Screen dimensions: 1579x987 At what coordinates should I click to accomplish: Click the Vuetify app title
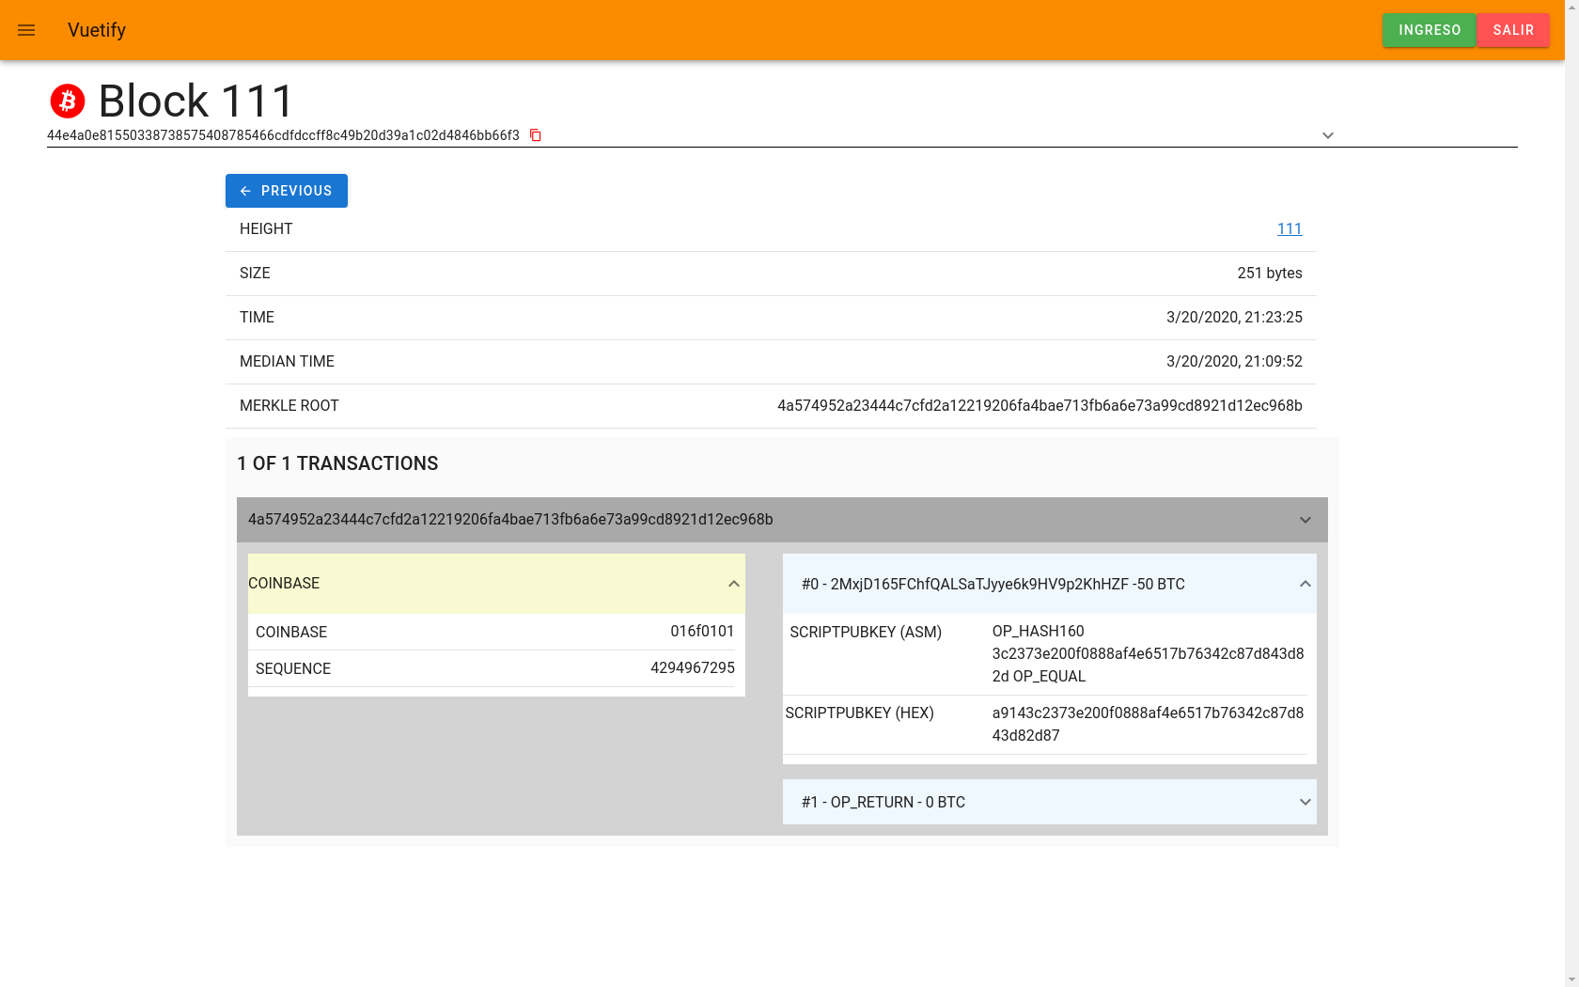click(97, 30)
